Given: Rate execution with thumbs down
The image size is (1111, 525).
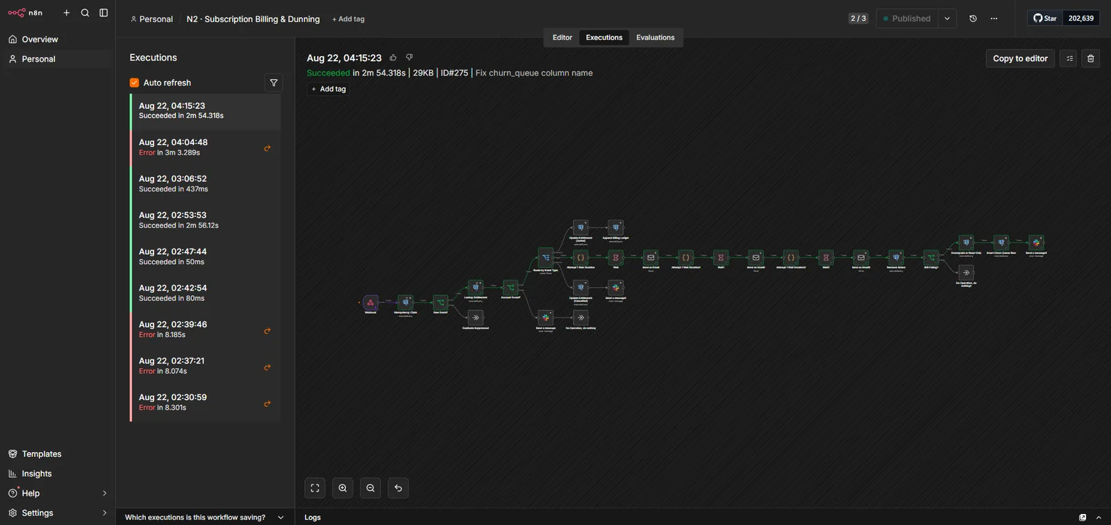Looking at the screenshot, I should click(410, 58).
